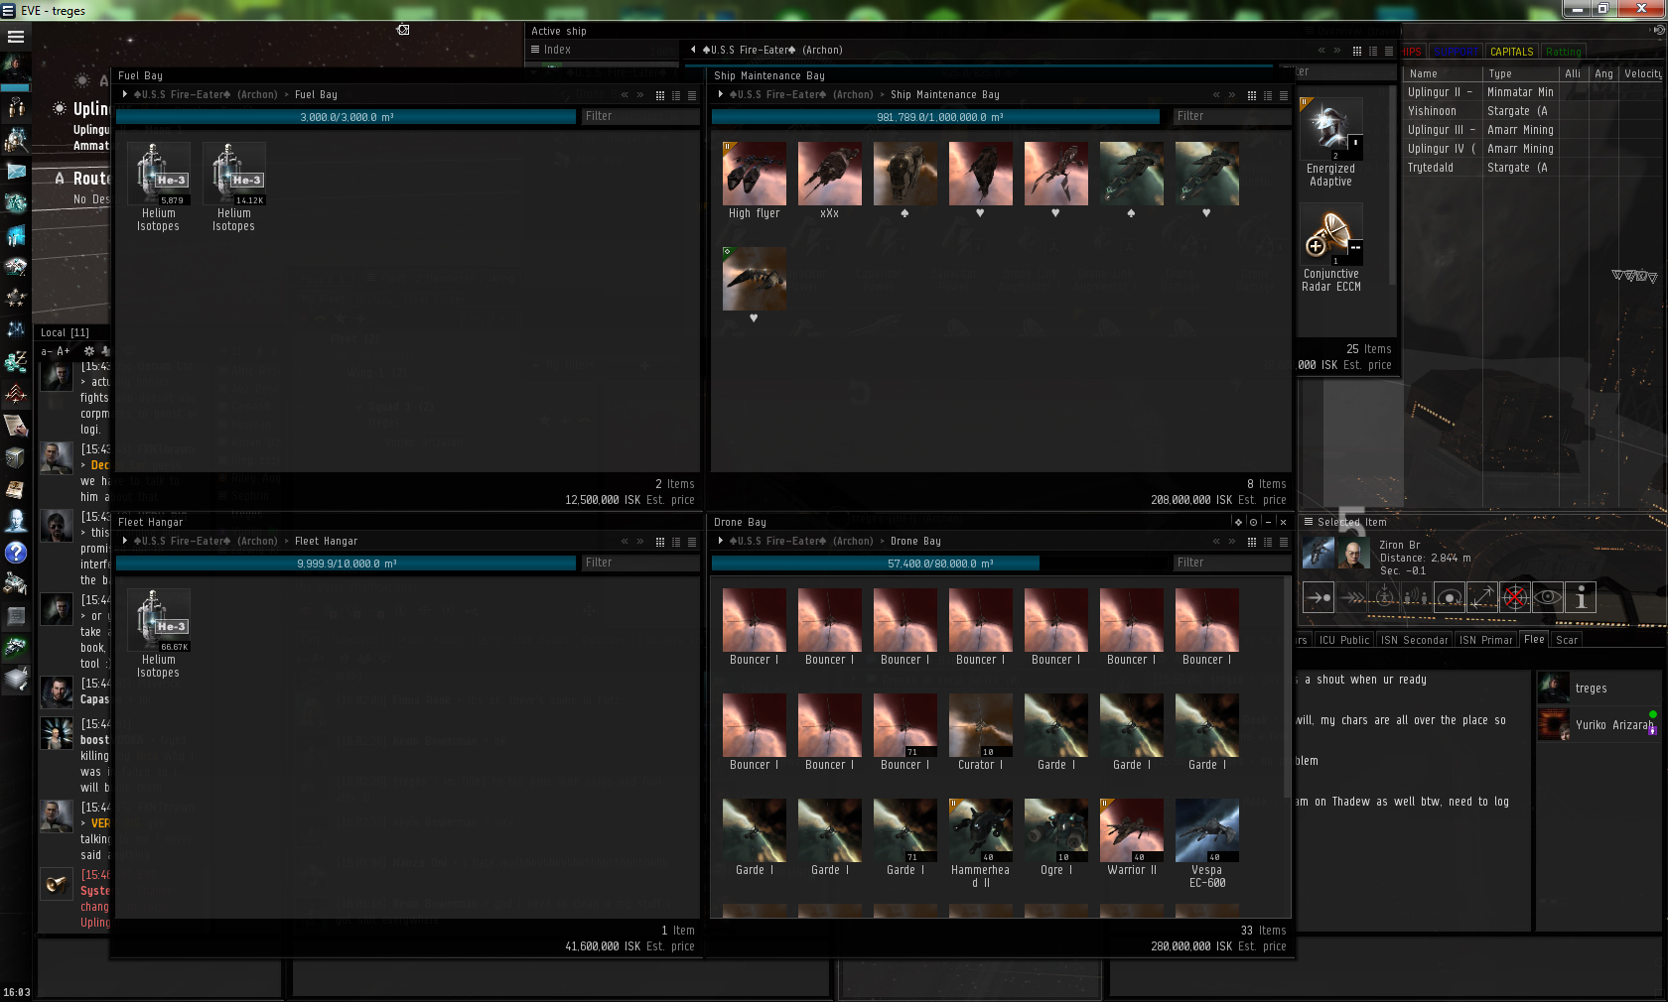Expand the Ship Maintenance Bay location tree arrow
This screenshot has height=1002, width=1668.
(720, 94)
